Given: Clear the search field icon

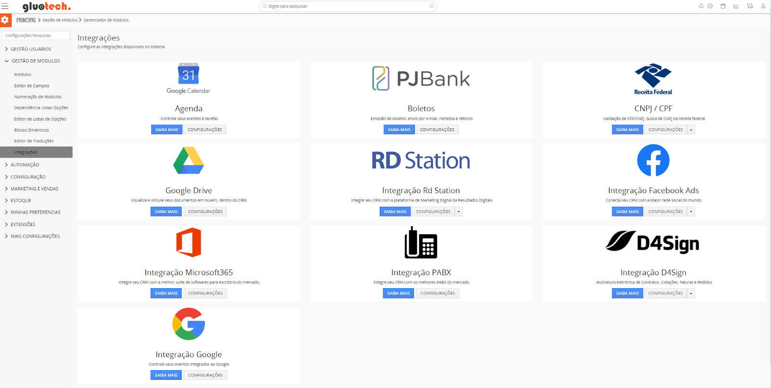Looking at the screenshot, I should tap(431, 6).
